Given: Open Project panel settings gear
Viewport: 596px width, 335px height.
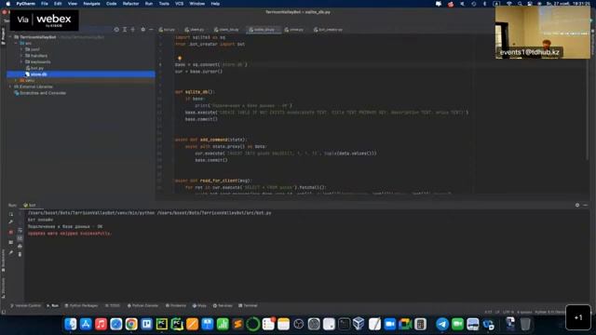Looking at the screenshot, I should point(142,29).
